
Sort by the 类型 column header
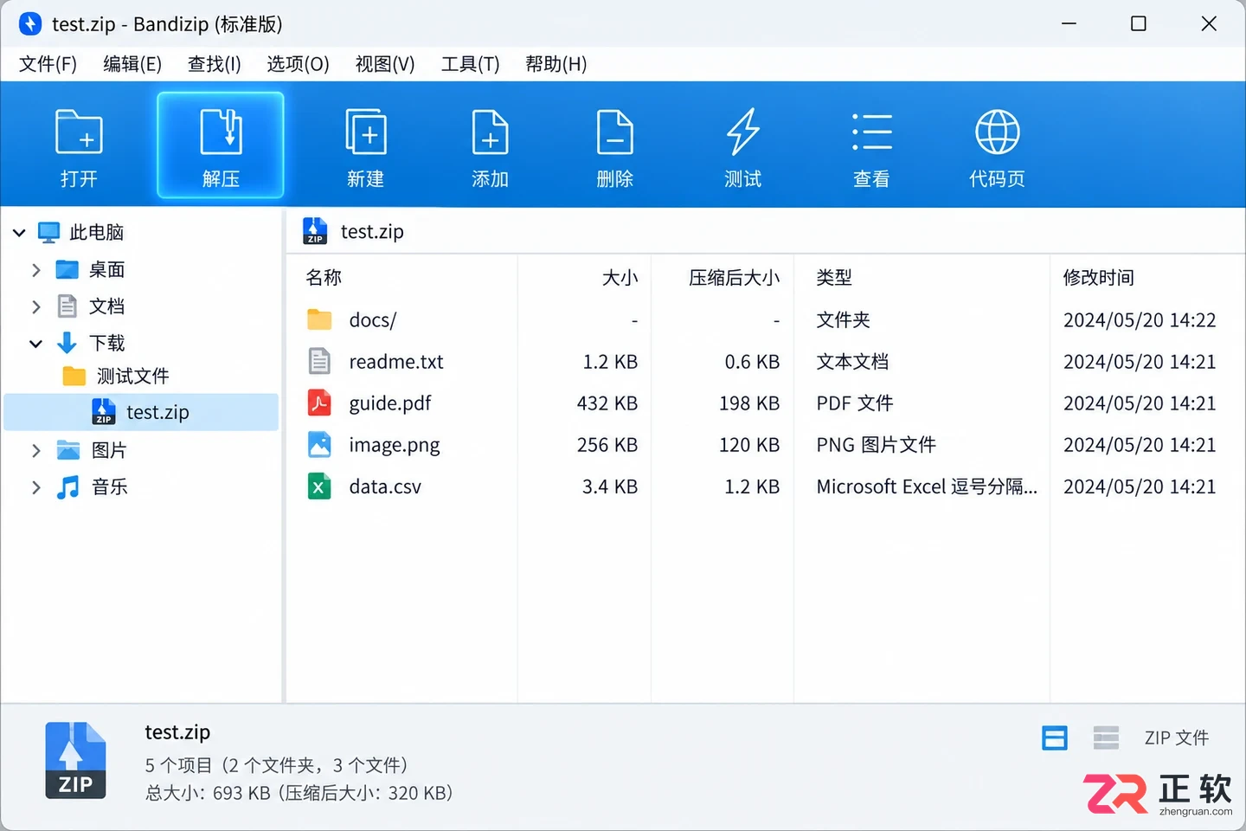pyautogui.click(x=834, y=277)
